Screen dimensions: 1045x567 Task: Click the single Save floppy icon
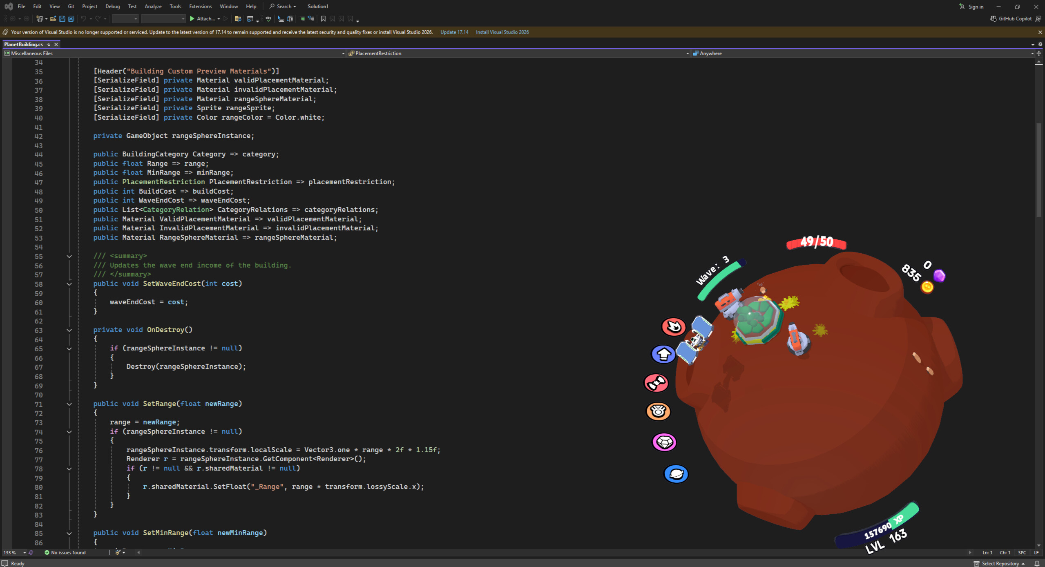[62, 19]
